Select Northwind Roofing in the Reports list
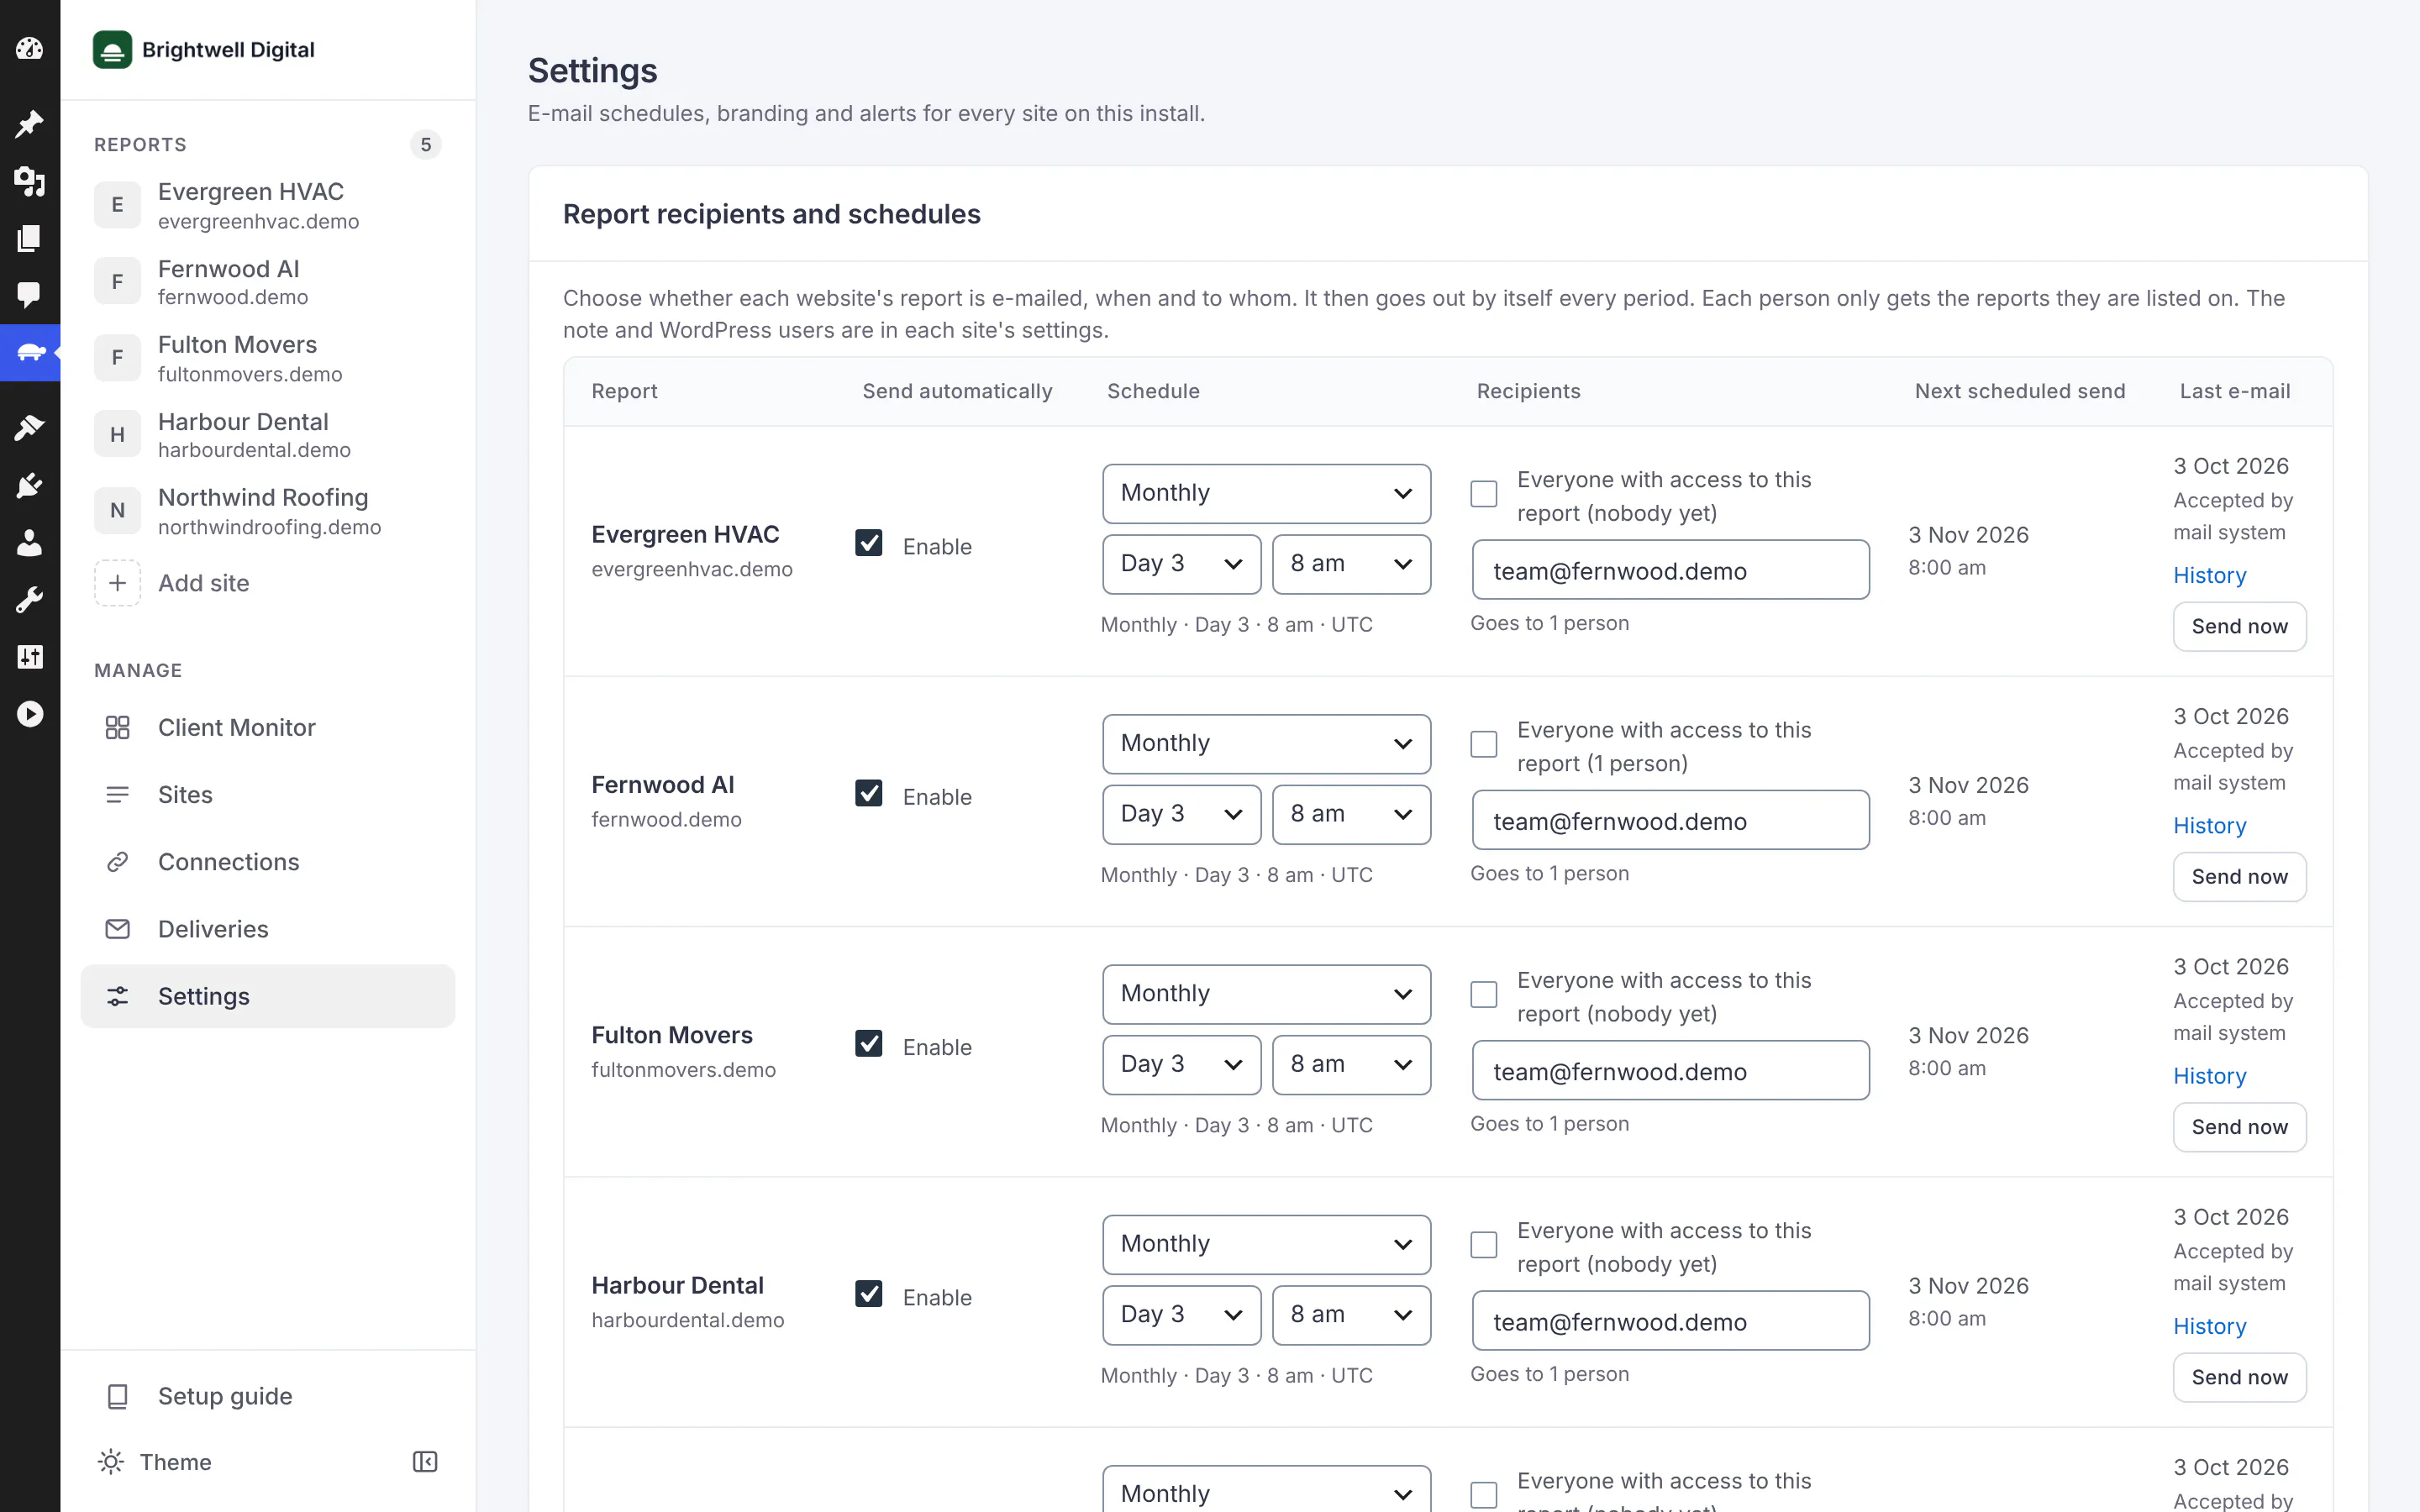This screenshot has height=1512, width=2420. click(268, 511)
